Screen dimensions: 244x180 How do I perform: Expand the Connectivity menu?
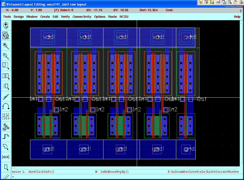[x=82, y=17]
